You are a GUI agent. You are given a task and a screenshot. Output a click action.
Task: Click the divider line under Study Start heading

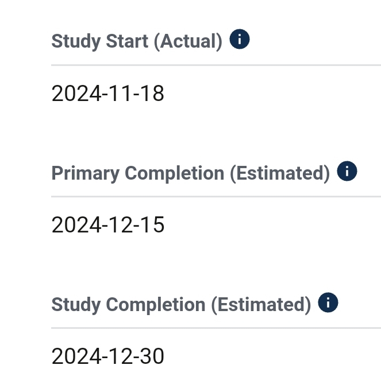[216, 65]
